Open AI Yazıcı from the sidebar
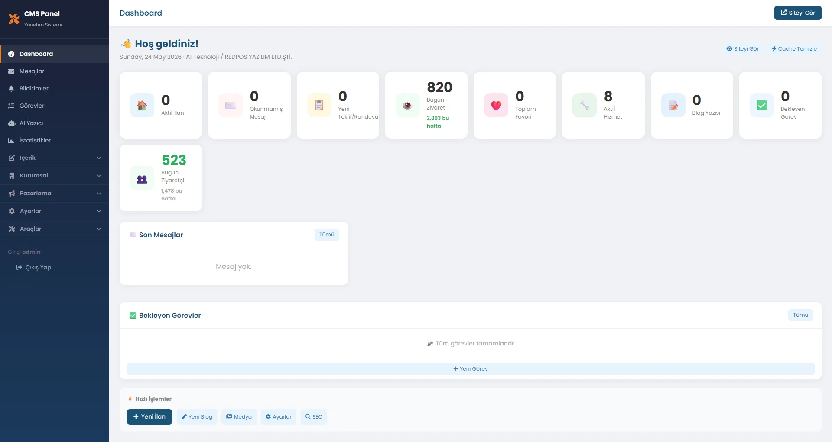The width and height of the screenshot is (832, 442). (55, 123)
